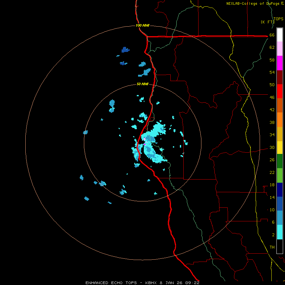Image resolution: width=285 pixels, height=285 pixels.
Task: Click the medium blue 10 kft legend swatch
Action: click(x=280, y=204)
